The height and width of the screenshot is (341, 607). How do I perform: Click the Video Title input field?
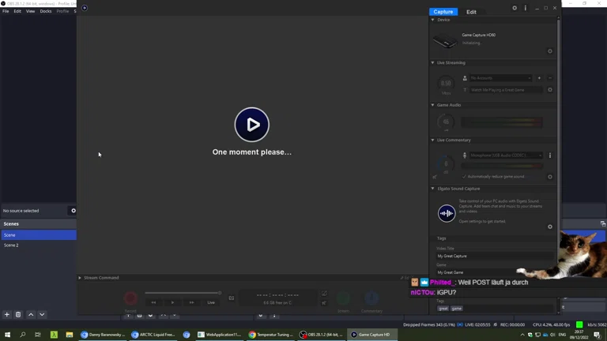coord(494,256)
